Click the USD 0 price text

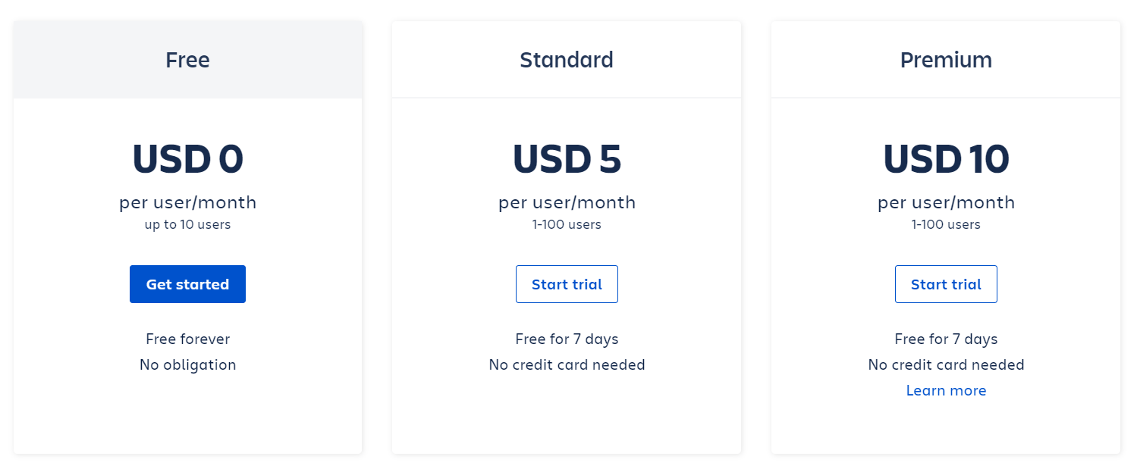click(187, 158)
